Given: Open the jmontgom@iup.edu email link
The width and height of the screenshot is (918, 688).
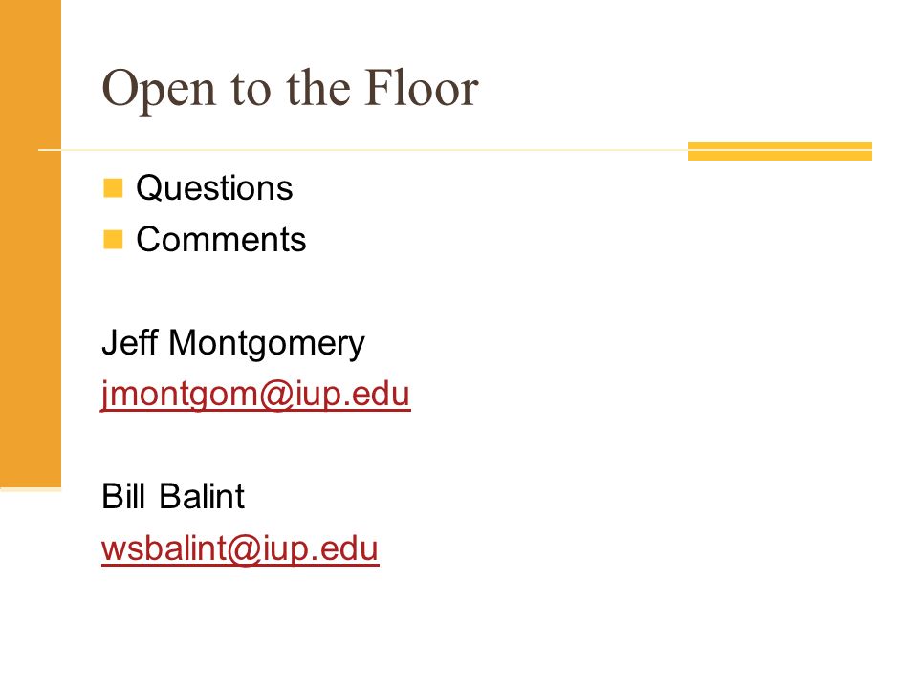Looking at the screenshot, I should tap(255, 395).
